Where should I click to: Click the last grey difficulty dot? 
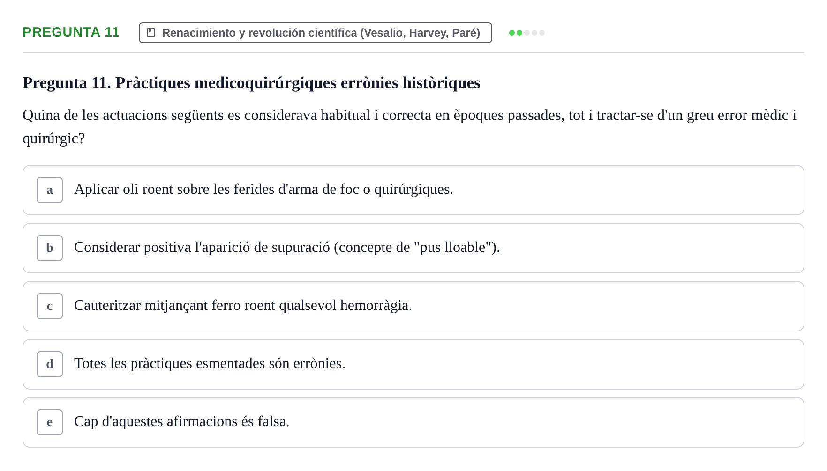pyautogui.click(x=542, y=33)
